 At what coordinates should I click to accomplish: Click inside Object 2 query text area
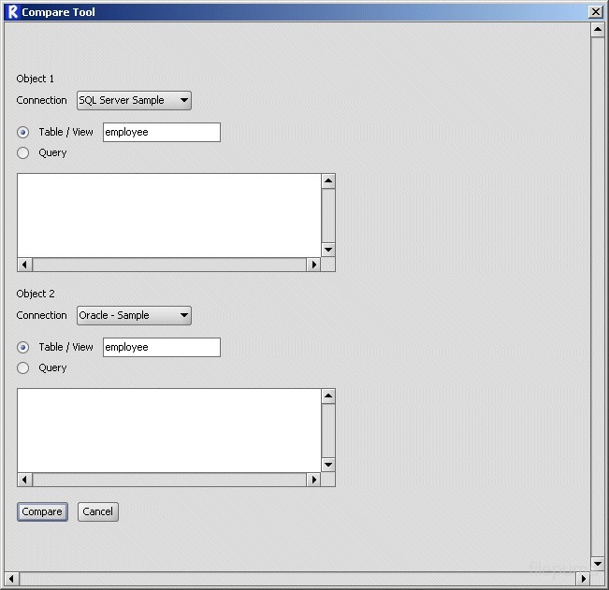pyautogui.click(x=169, y=430)
